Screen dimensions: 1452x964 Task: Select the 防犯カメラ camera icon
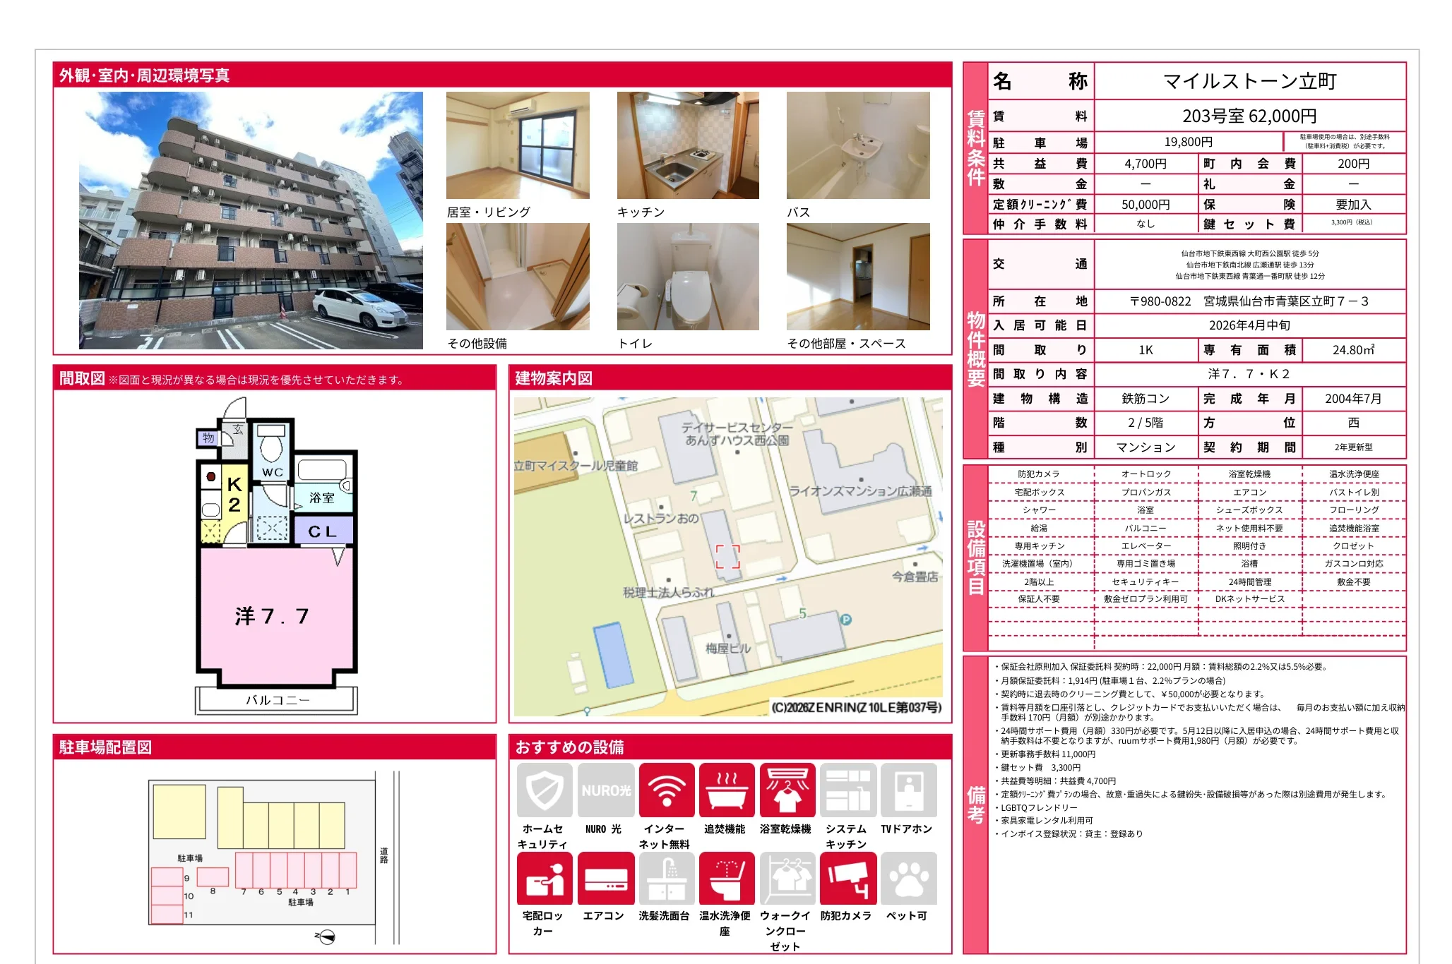tap(847, 878)
